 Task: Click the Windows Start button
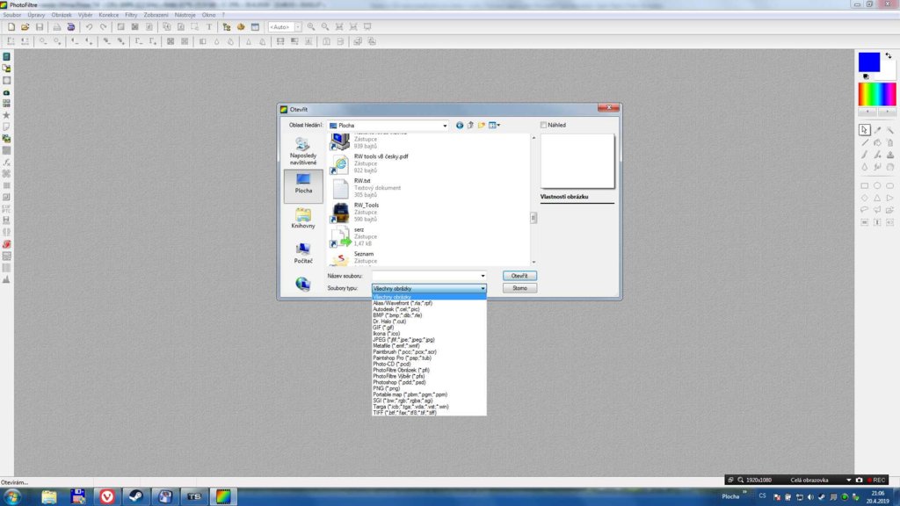point(12,496)
